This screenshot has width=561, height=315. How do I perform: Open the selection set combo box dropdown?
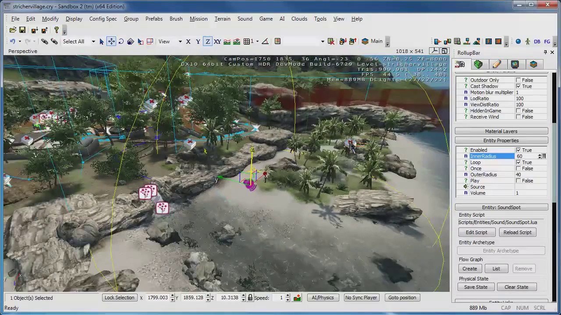pos(323,42)
